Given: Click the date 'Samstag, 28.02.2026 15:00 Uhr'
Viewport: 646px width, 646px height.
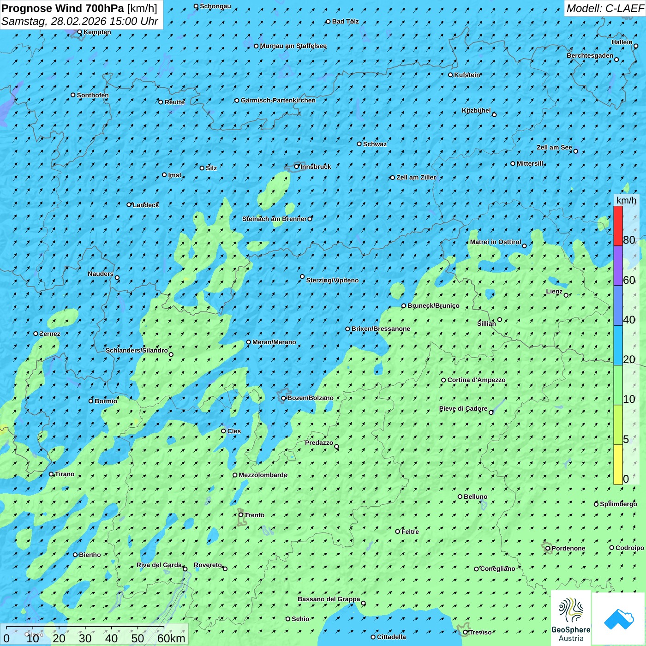Looking at the screenshot, I should pyautogui.click(x=80, y=21).
